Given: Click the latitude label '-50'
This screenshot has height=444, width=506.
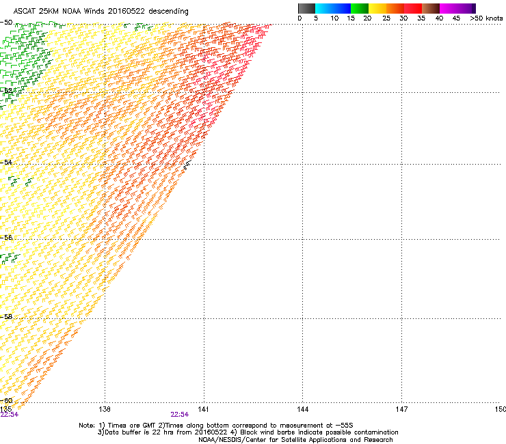Looking at the screenshot, I should click(x=6, y=23).
